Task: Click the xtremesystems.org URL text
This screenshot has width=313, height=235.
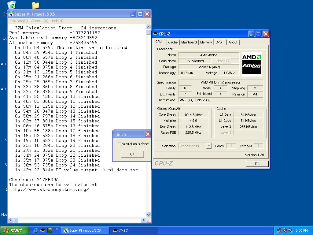Action: pos(49,189)
